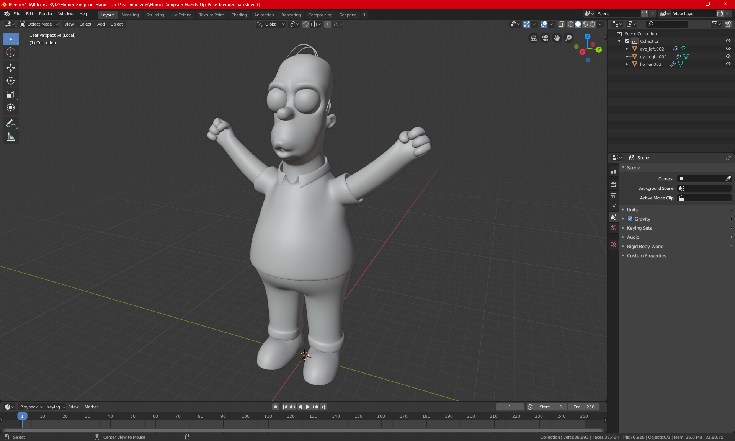This screenshot has height=441, width=735.
Task: Toggle viewport gizmos display
Action: coord(527,24)
